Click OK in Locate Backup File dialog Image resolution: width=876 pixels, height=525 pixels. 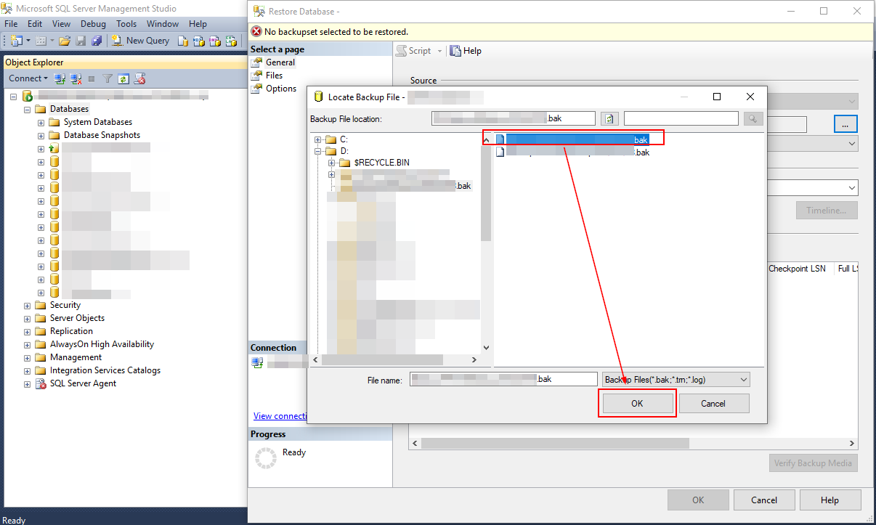[637, 403]
